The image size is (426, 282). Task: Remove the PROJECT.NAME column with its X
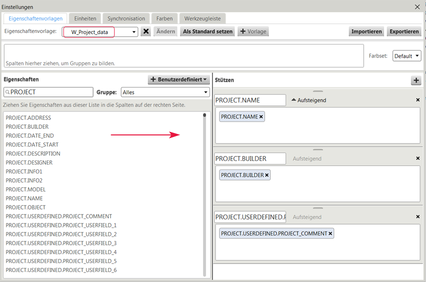pyautogui.click(x=418, y=100)
